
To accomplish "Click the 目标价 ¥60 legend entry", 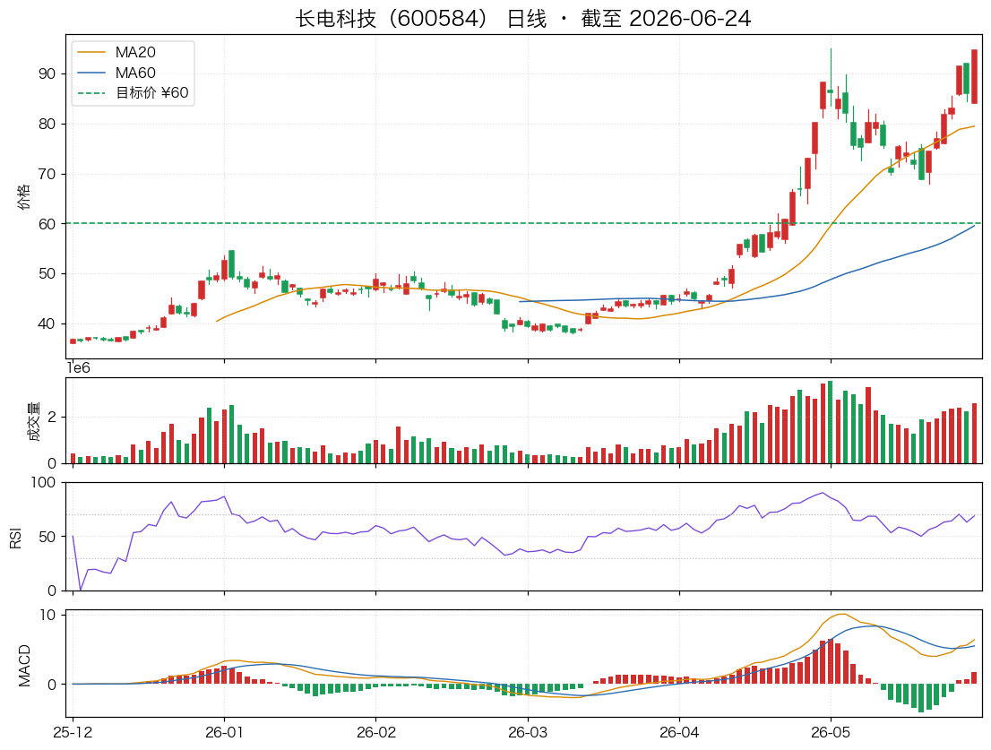I will coord(151,93).
